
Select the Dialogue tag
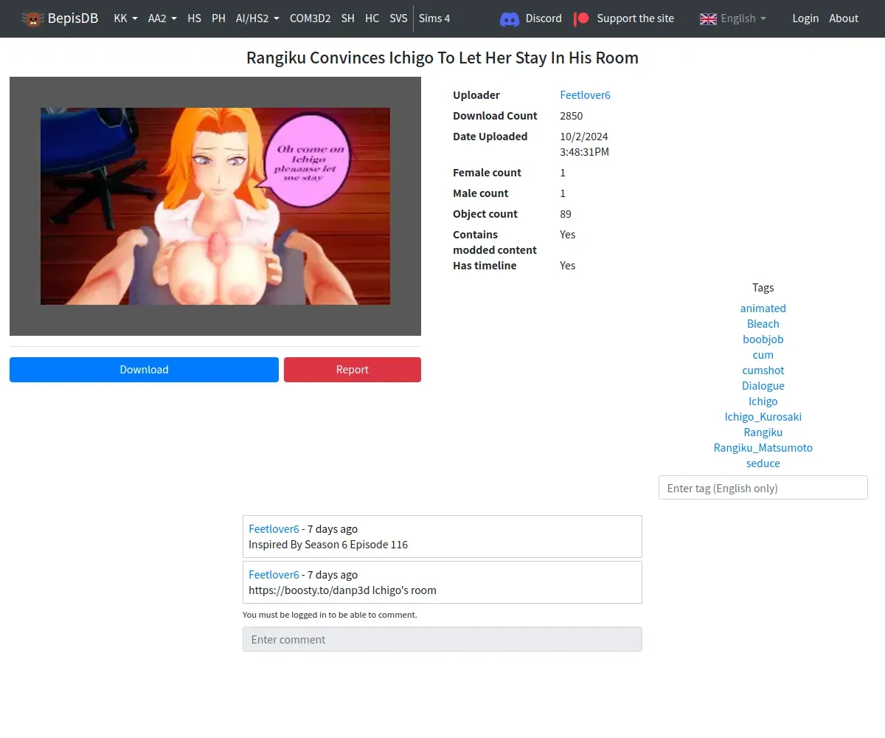tap(763, 386)
